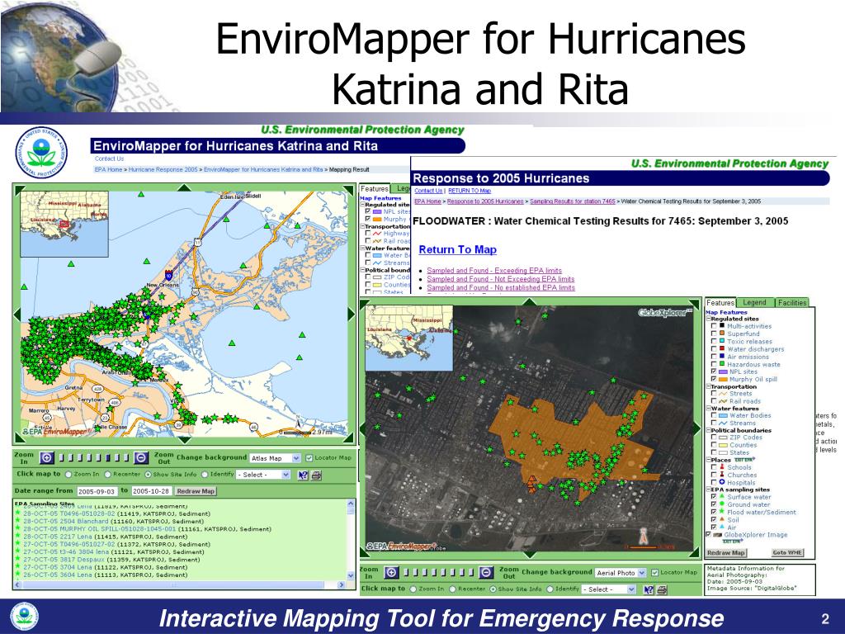Switch to the Legend tab beside the aerial map

(754, 303)
